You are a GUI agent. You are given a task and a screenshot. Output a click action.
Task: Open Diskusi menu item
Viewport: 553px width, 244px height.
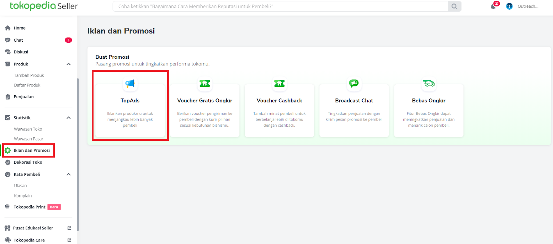[21, 52]
